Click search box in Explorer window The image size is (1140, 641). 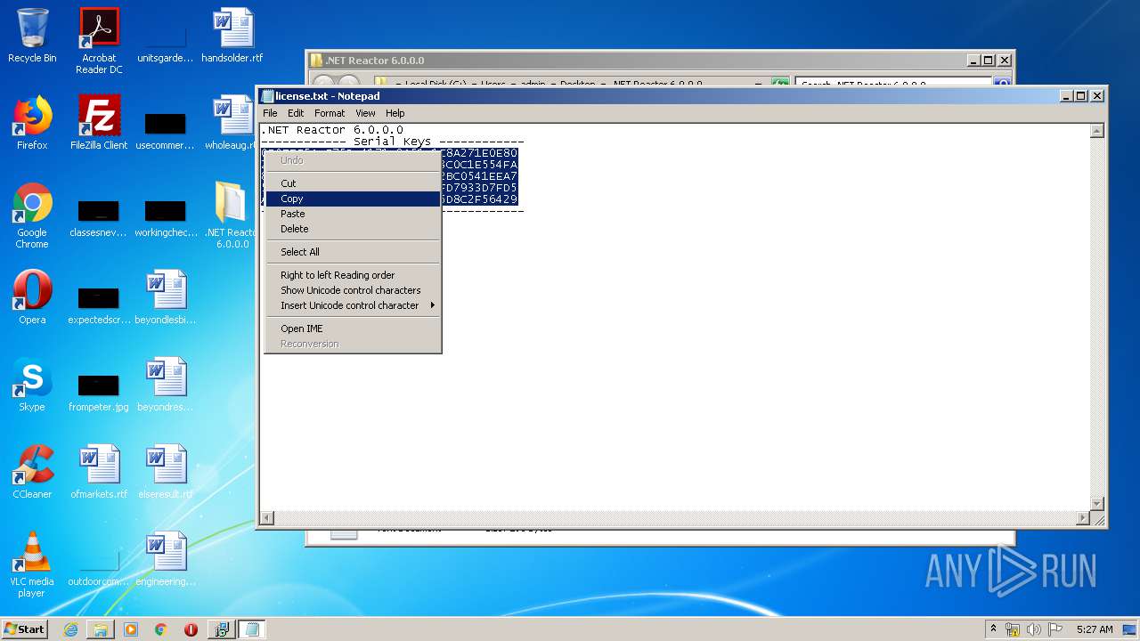[893, 85]
